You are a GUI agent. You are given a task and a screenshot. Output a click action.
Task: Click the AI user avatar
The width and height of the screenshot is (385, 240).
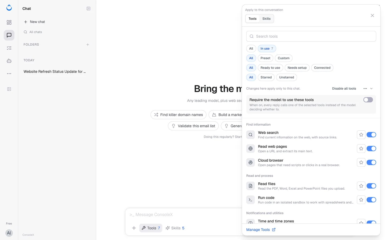(x=9, y=233)
